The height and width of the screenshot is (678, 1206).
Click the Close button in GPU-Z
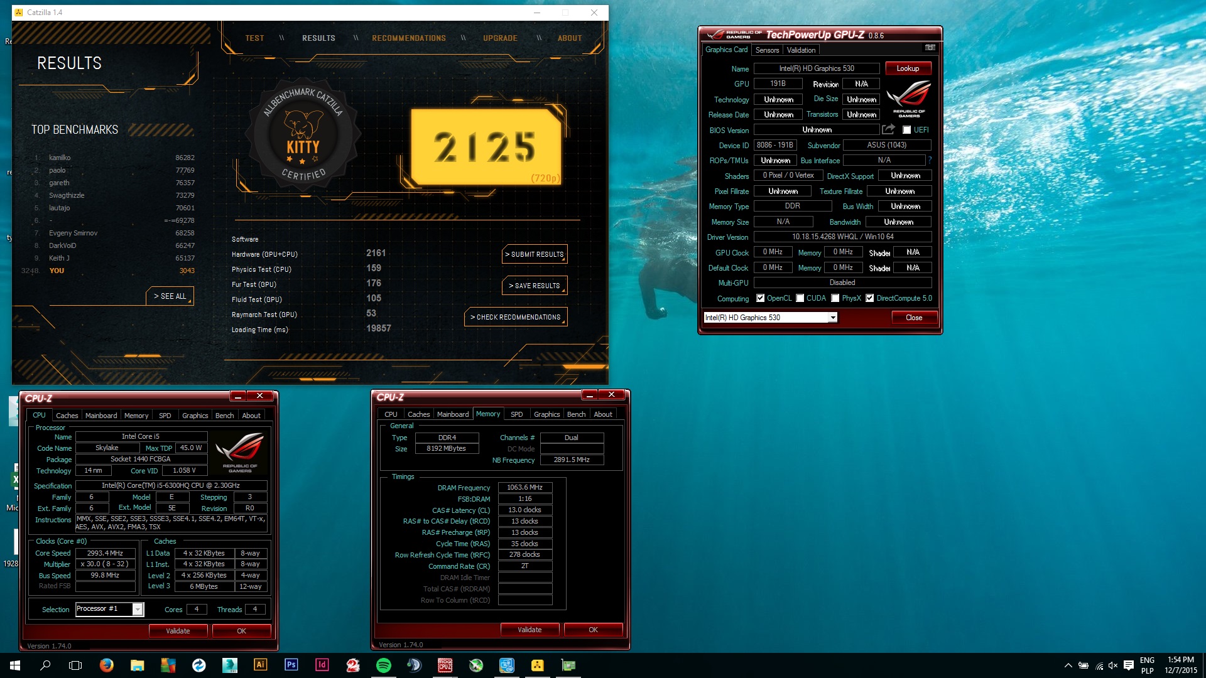pos(914,318)
